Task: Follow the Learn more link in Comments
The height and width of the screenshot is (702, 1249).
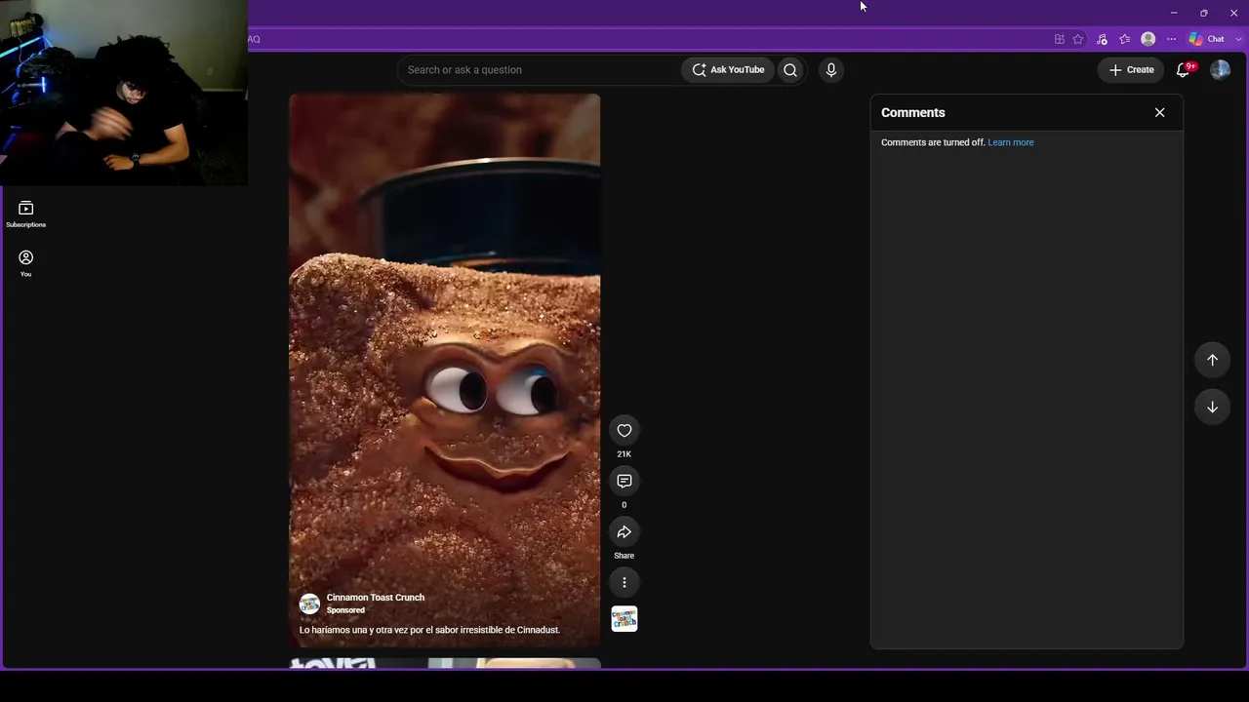Action: click(x=1011, y=142)
